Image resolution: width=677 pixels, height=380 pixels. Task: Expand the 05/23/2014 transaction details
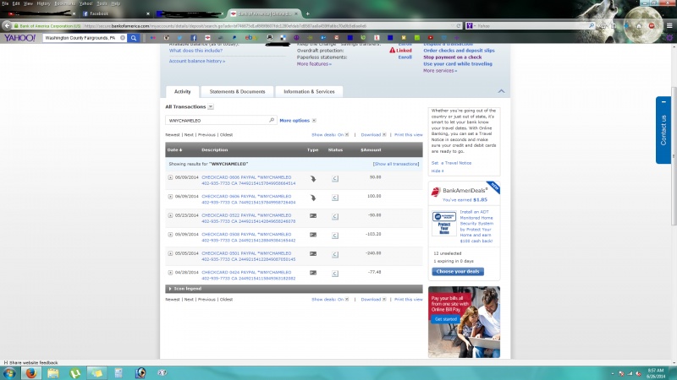pyautogui.click(x=170, y=215)
